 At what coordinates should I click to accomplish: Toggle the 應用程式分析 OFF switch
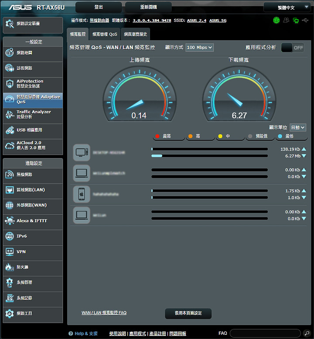pos(293,48)
